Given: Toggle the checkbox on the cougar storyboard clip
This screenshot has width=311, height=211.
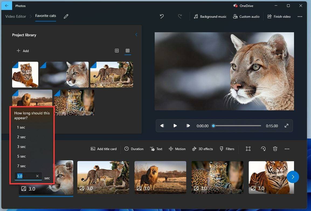Looking at the screenshot, I should pos(69,165).
